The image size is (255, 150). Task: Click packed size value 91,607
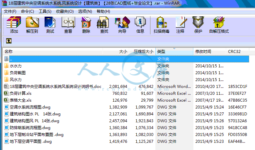tap(147, 93)
